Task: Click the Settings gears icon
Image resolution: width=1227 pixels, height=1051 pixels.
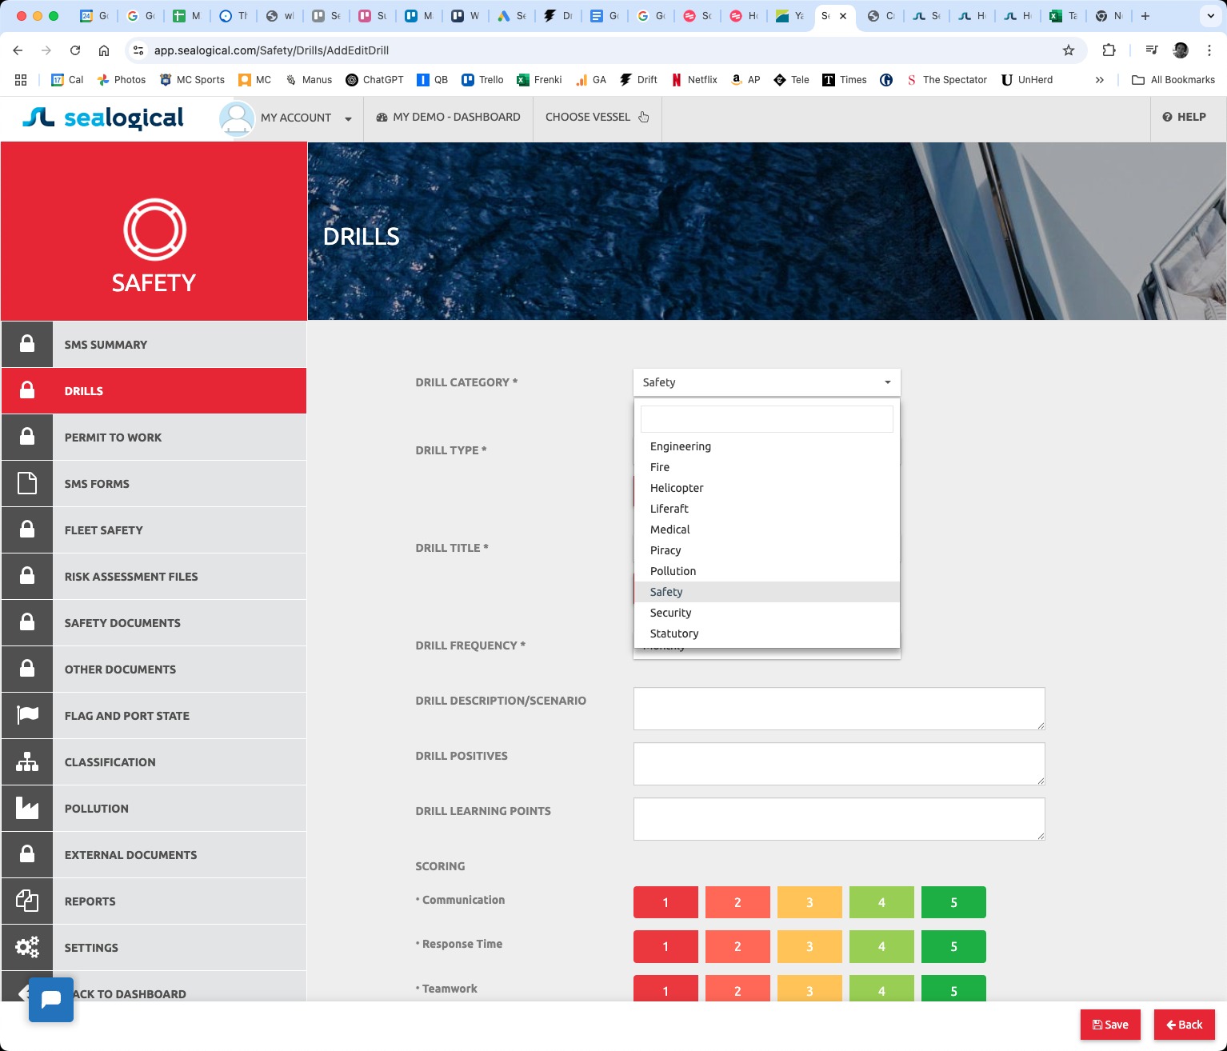Action: coord(27,947)
